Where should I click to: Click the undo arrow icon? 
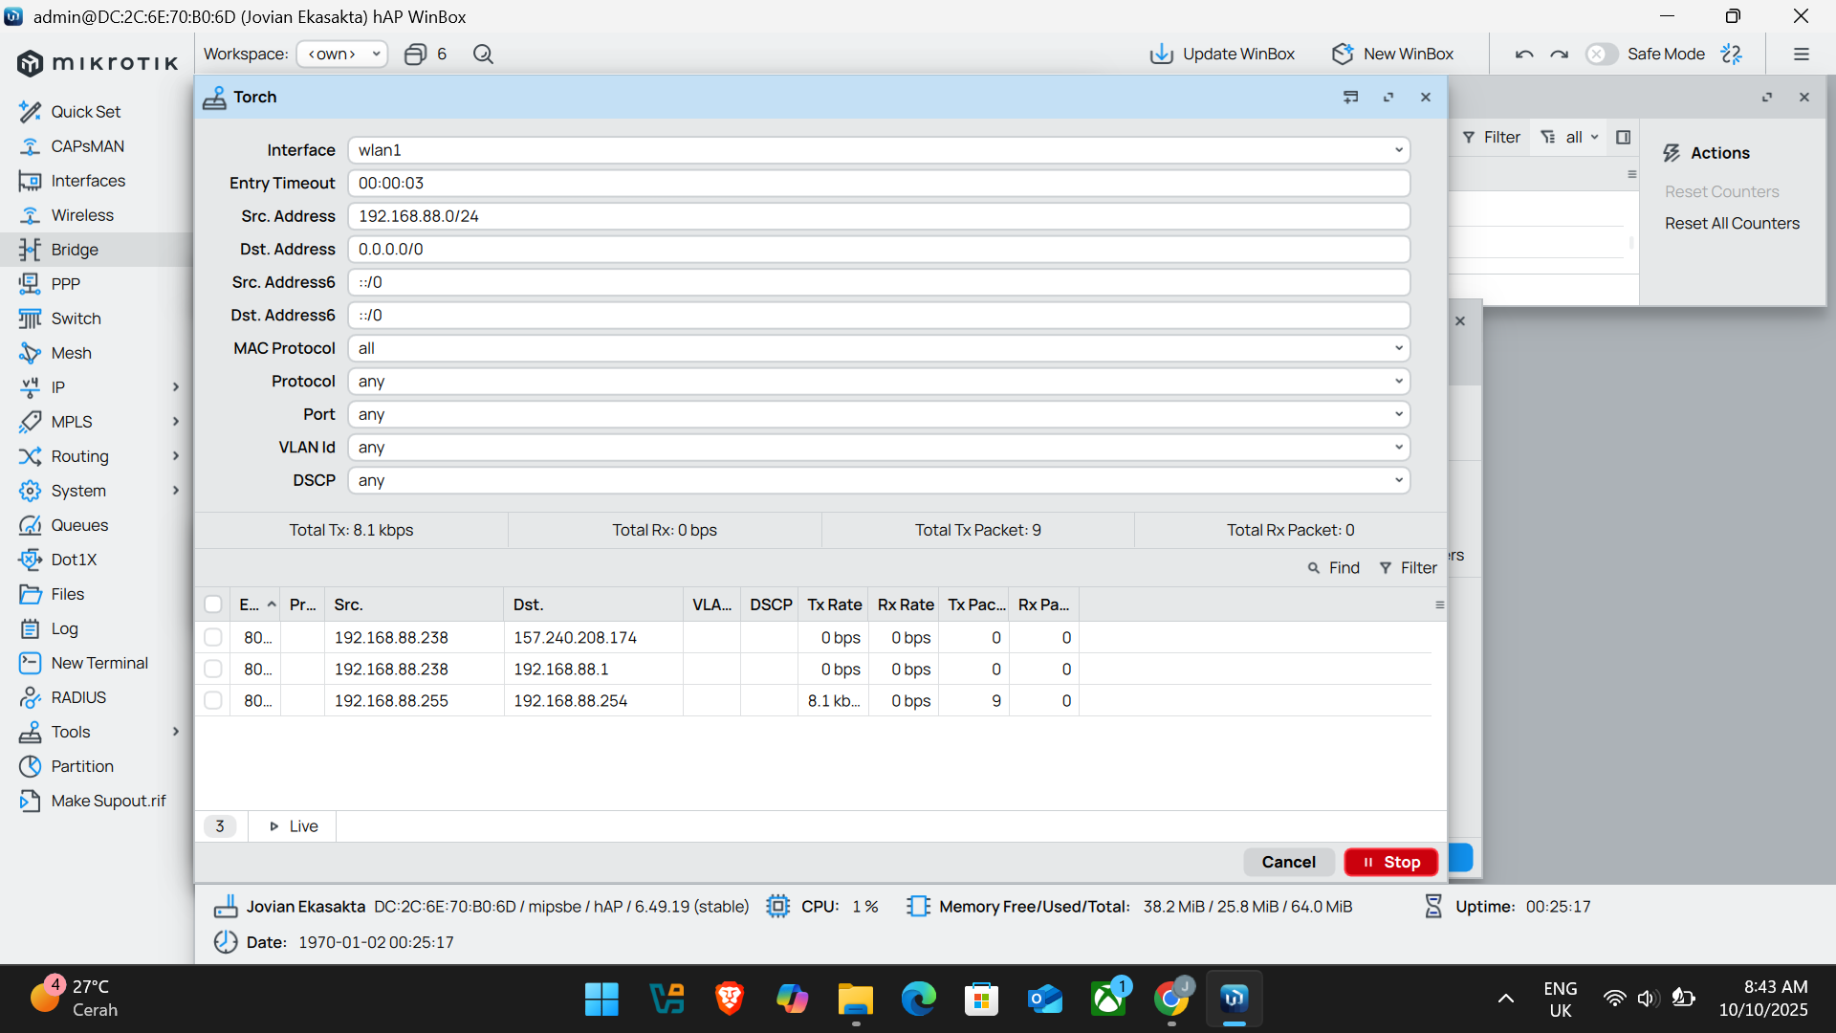1524,55
